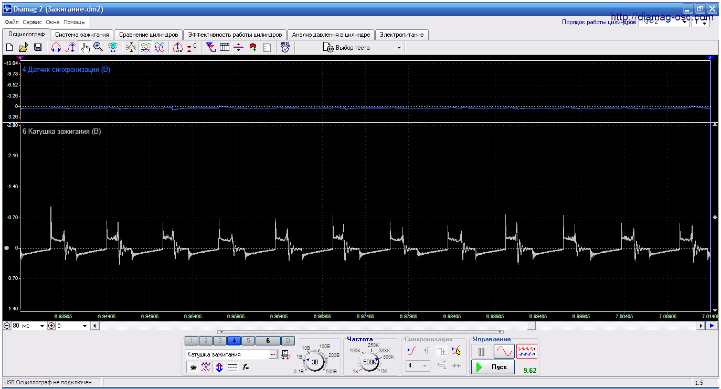Select the overlapping waveforms display mode

click(x=160, y=48)
